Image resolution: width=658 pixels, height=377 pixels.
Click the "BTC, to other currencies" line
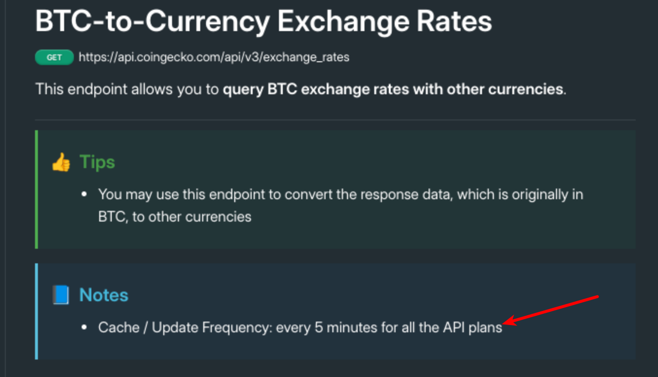(x=175, y=216)
